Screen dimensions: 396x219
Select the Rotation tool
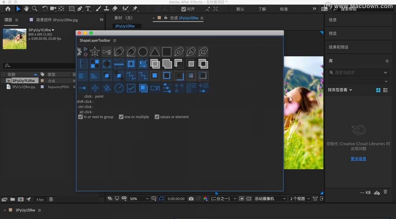pyautogui.click(x=45, y=9)
